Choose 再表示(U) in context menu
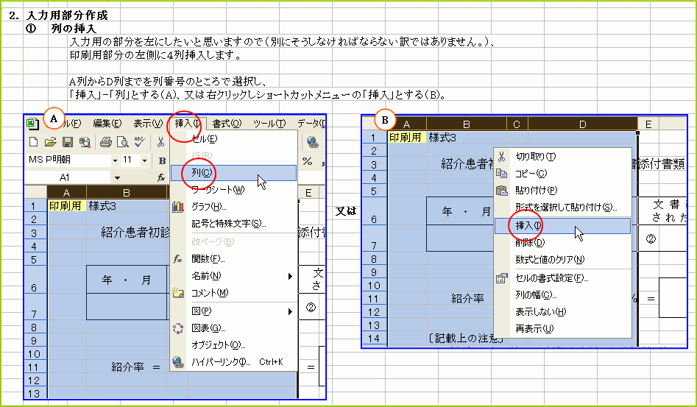Viewport: 697px width, 407px height. pyautogui.click(x=563, y=329)
